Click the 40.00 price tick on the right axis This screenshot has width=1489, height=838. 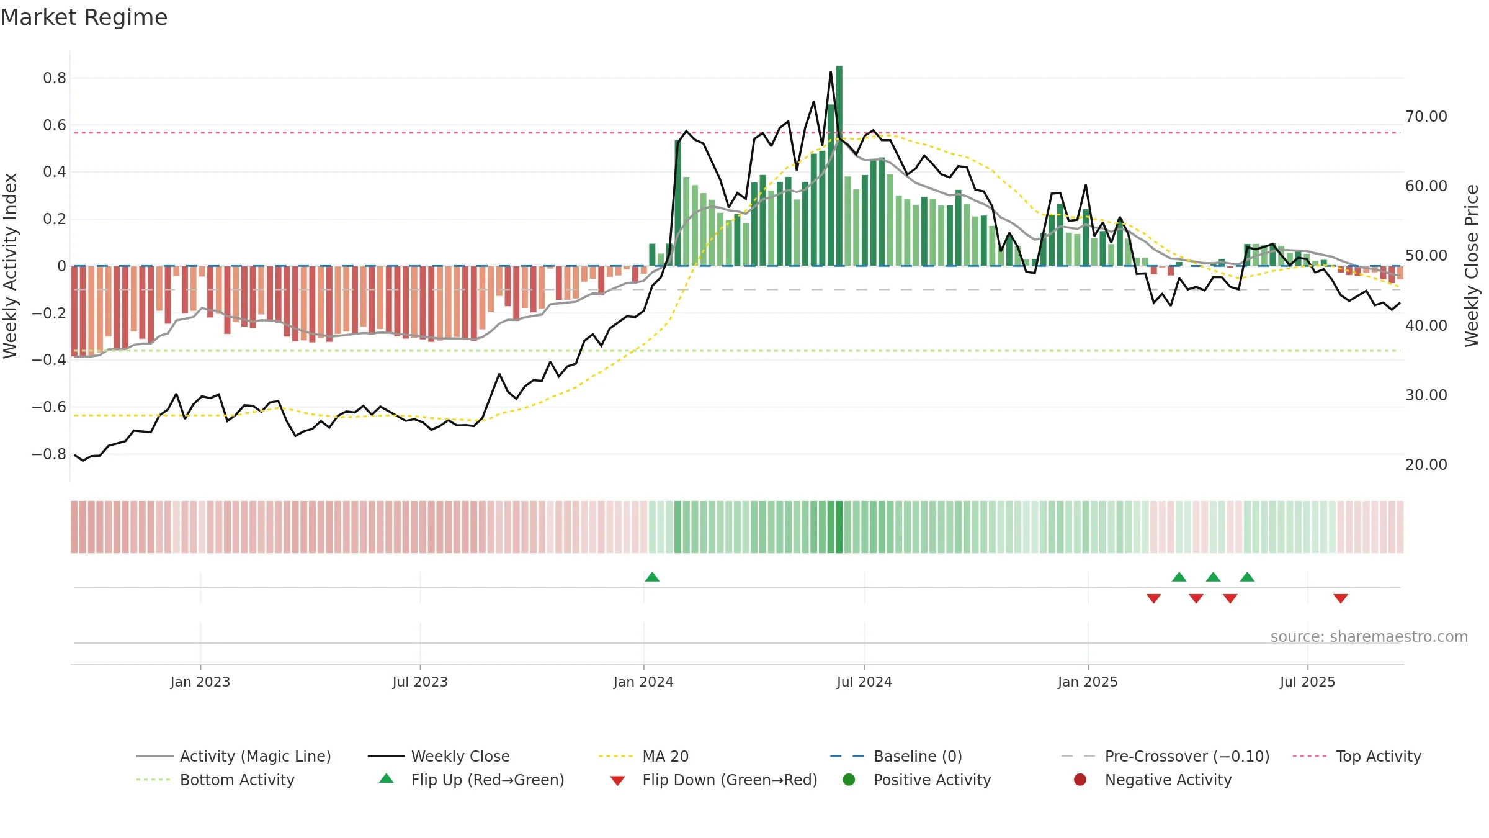1426,325
